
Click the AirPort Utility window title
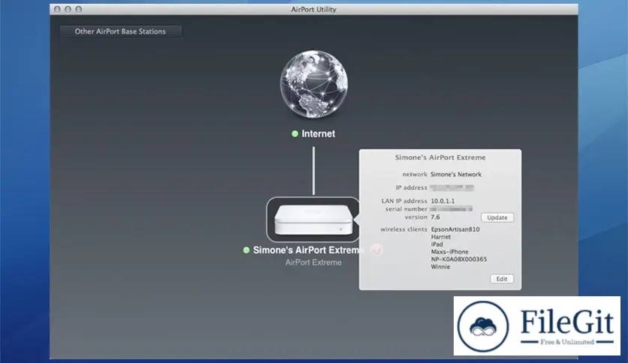[x=313, y=9]
